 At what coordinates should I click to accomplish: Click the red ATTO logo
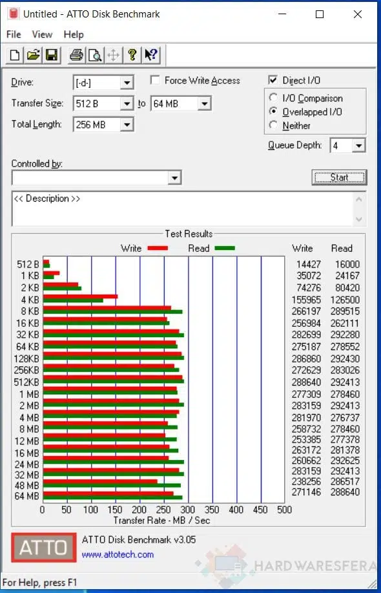(44, 547)
